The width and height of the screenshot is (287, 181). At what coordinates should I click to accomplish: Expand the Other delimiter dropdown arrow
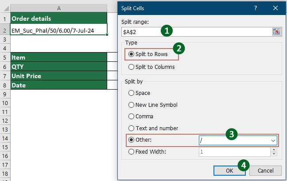[273, 140]
